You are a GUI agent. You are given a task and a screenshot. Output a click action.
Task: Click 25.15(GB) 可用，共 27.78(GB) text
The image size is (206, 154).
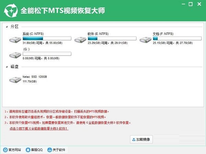[x=173, y=43]
